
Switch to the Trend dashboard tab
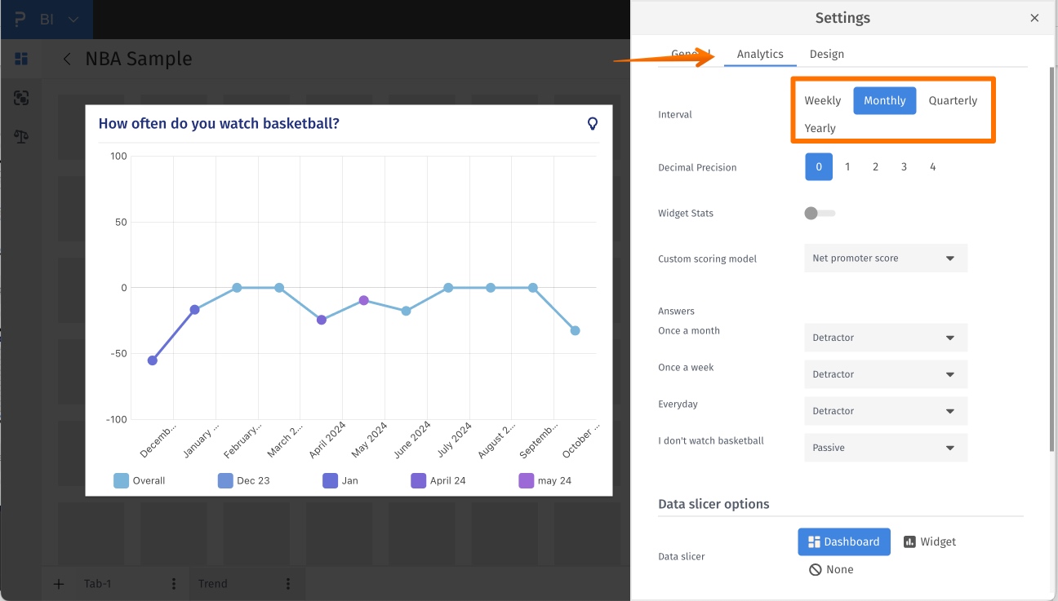[213, 584]
